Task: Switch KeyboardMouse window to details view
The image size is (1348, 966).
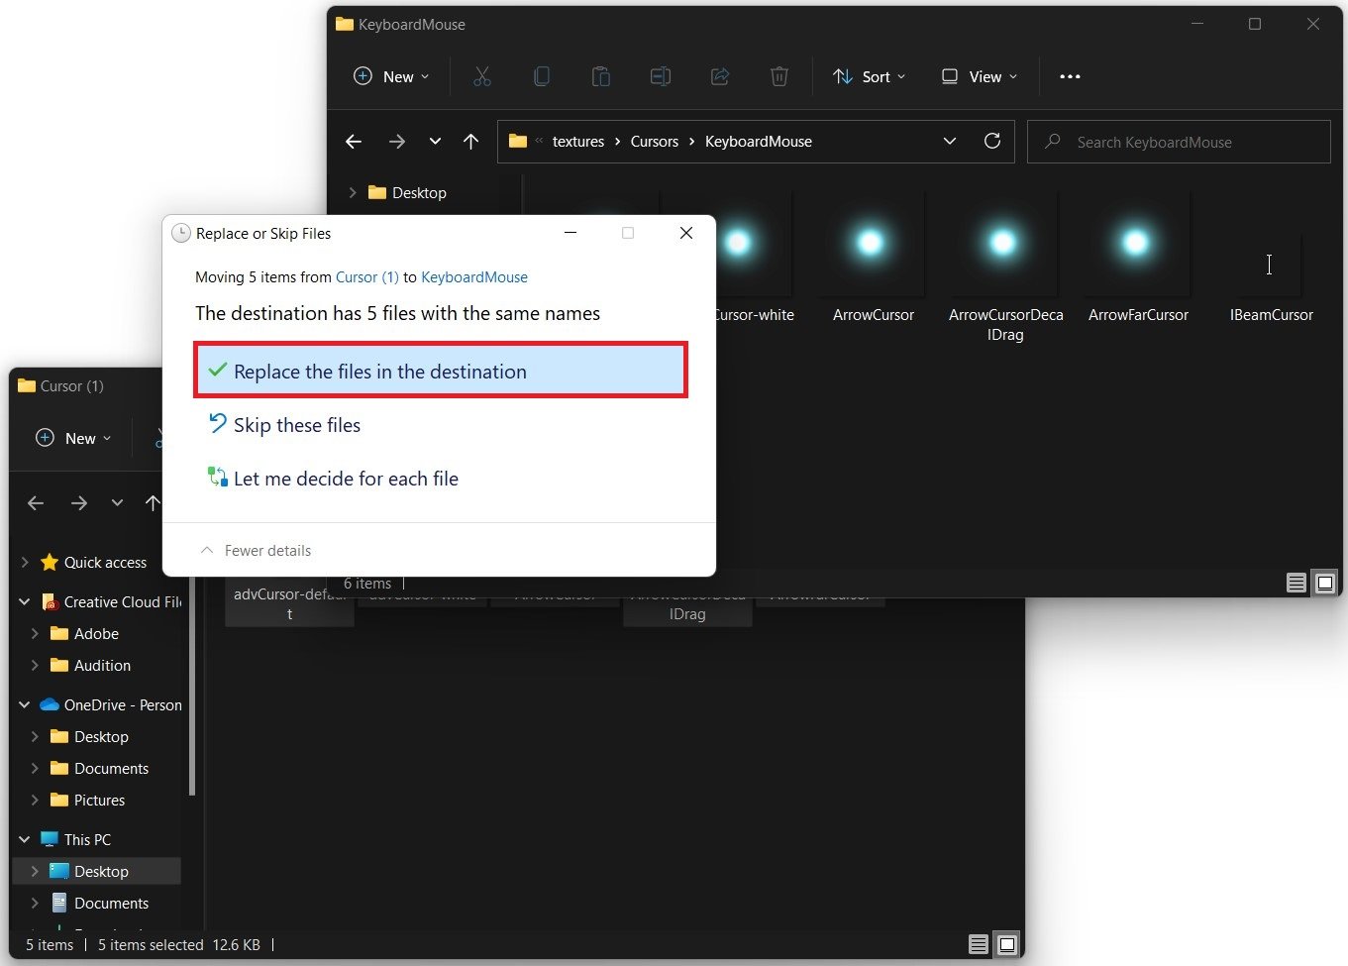Action: click(1296, 583)
